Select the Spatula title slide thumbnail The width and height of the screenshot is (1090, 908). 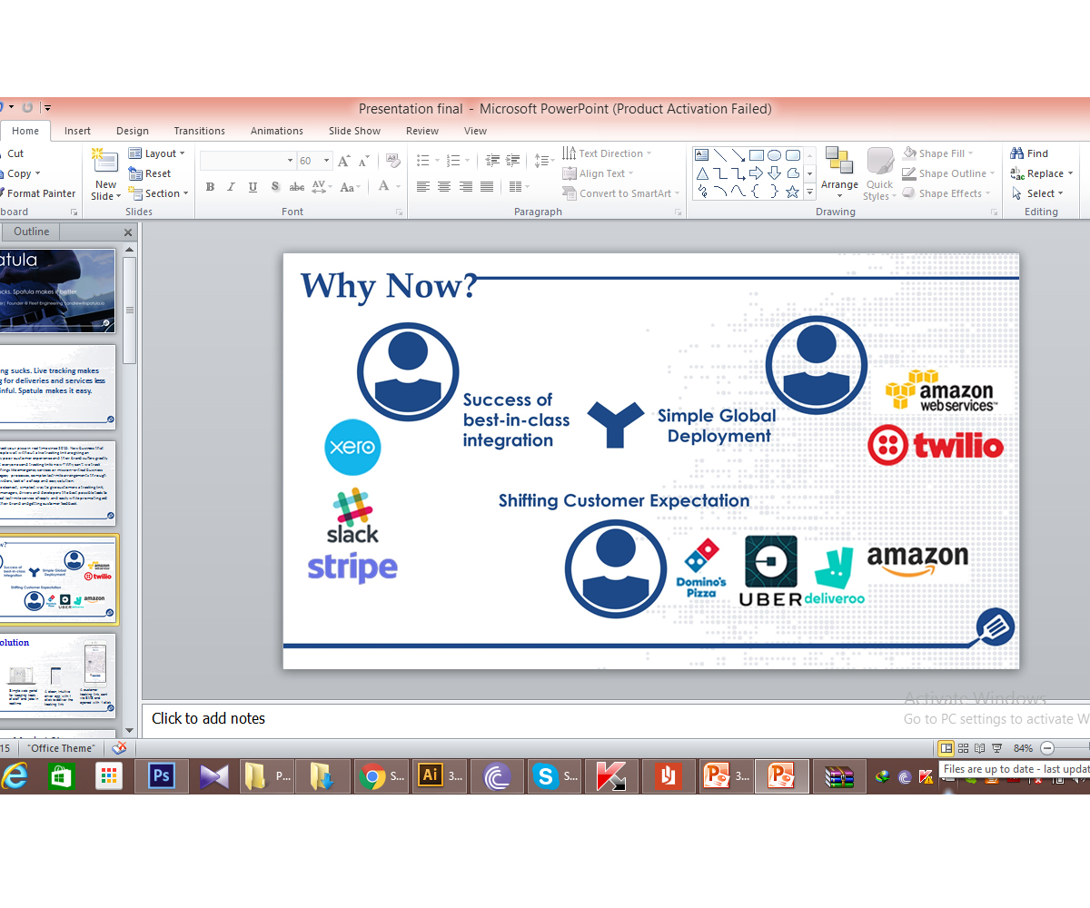tap(57, 291)
